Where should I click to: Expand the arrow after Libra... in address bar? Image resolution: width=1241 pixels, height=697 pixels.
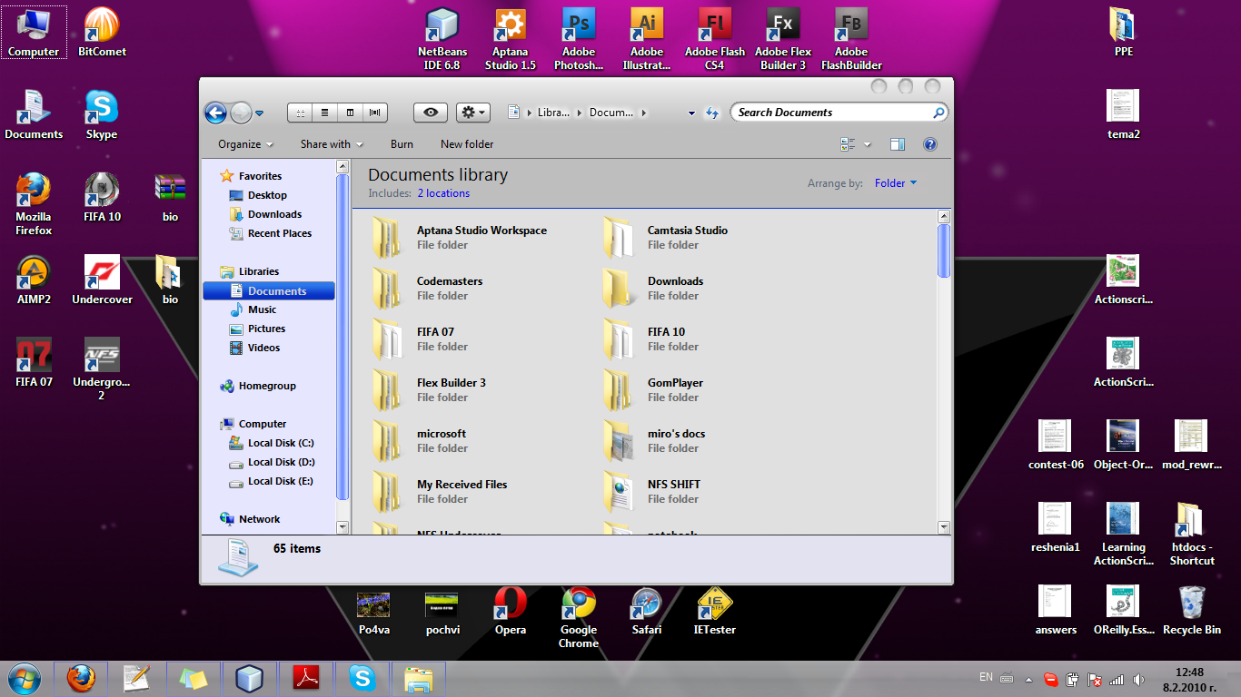click(578, 113)
